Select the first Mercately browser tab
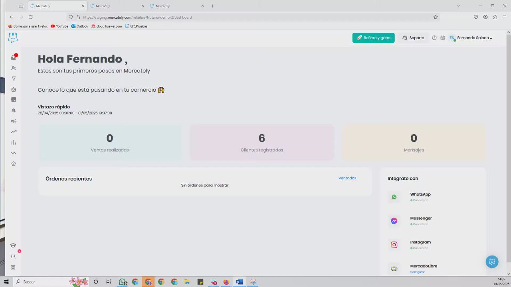The image size is (511, 287). 57,6
